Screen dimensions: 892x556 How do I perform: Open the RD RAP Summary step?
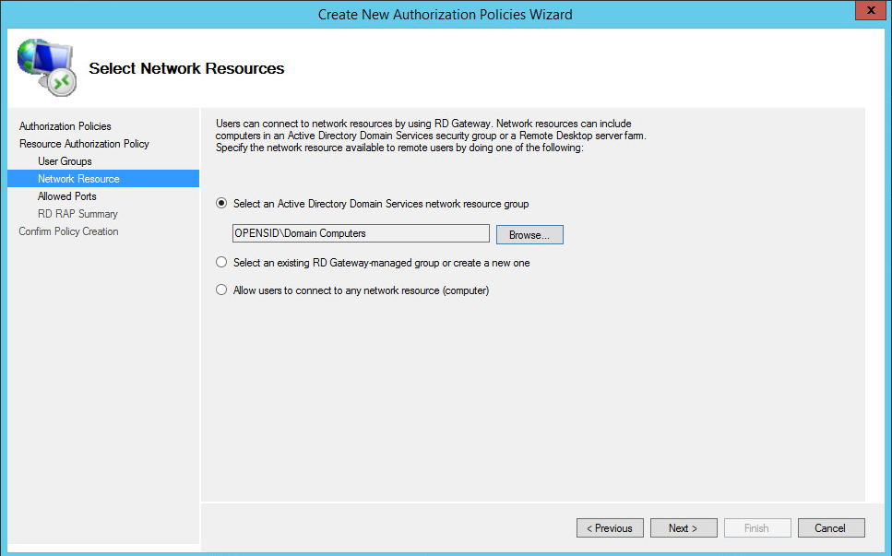tap(77, 214)
